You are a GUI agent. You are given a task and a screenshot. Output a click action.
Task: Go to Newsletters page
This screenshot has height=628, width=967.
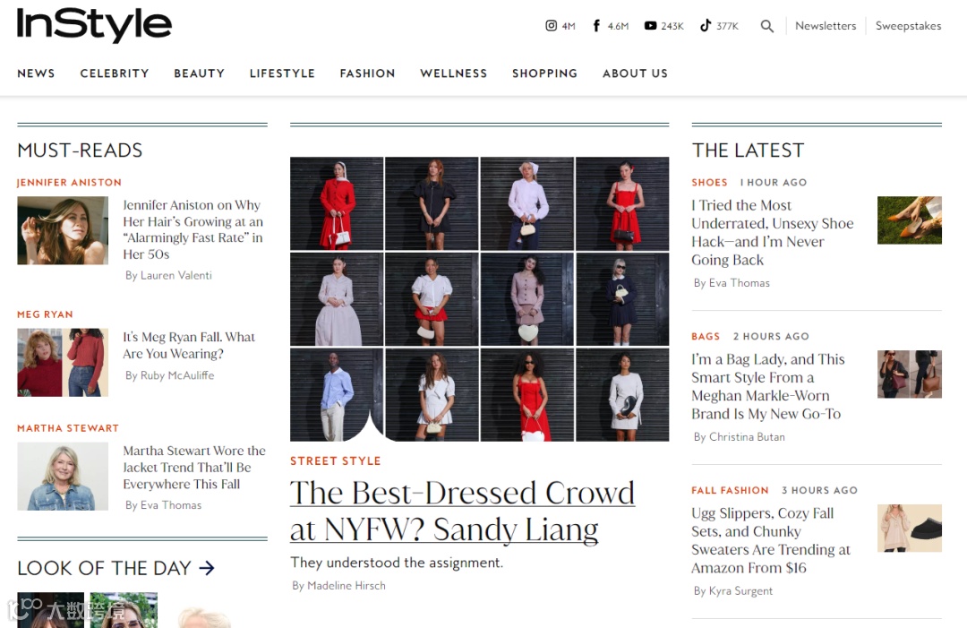click(826, 26)
